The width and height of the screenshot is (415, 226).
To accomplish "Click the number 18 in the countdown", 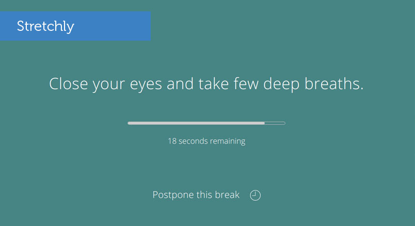I will (x=172, y=141).
